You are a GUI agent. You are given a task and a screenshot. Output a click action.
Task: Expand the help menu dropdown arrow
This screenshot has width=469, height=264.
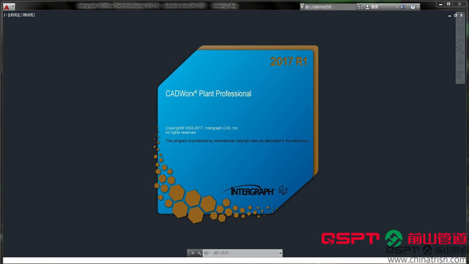tap(419, 7)
